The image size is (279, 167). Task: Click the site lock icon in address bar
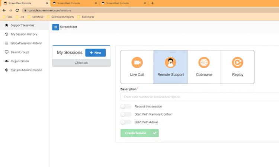[x=25, y=10]
